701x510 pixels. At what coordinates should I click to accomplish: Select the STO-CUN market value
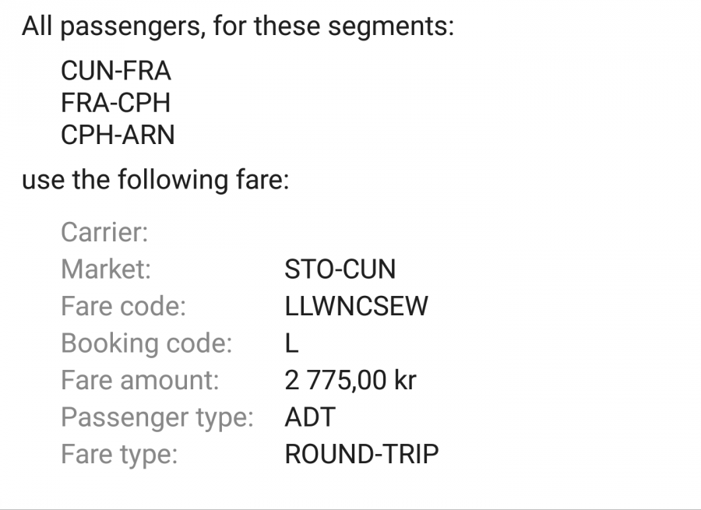[x=340, y=269]
